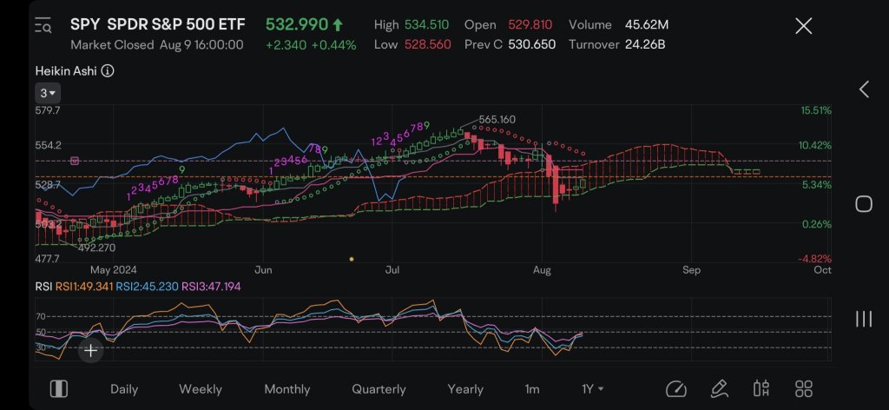889x410 pixels.
Task: Tap the Open 529.810 value
Action: (530, 24)
